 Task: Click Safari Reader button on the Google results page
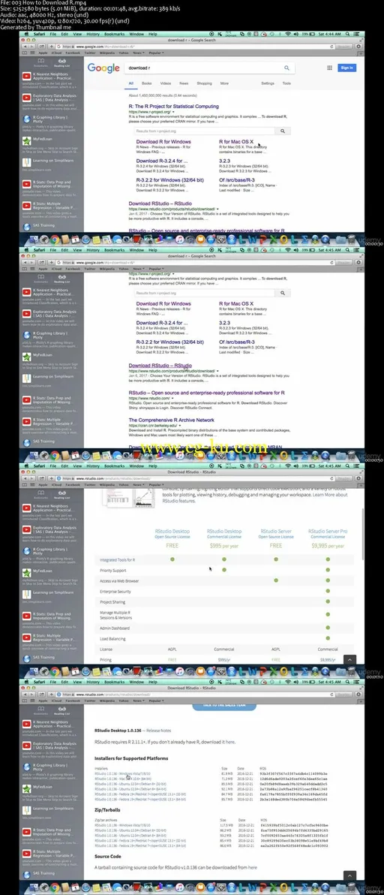pyautogui.click(x=345, y=47)
